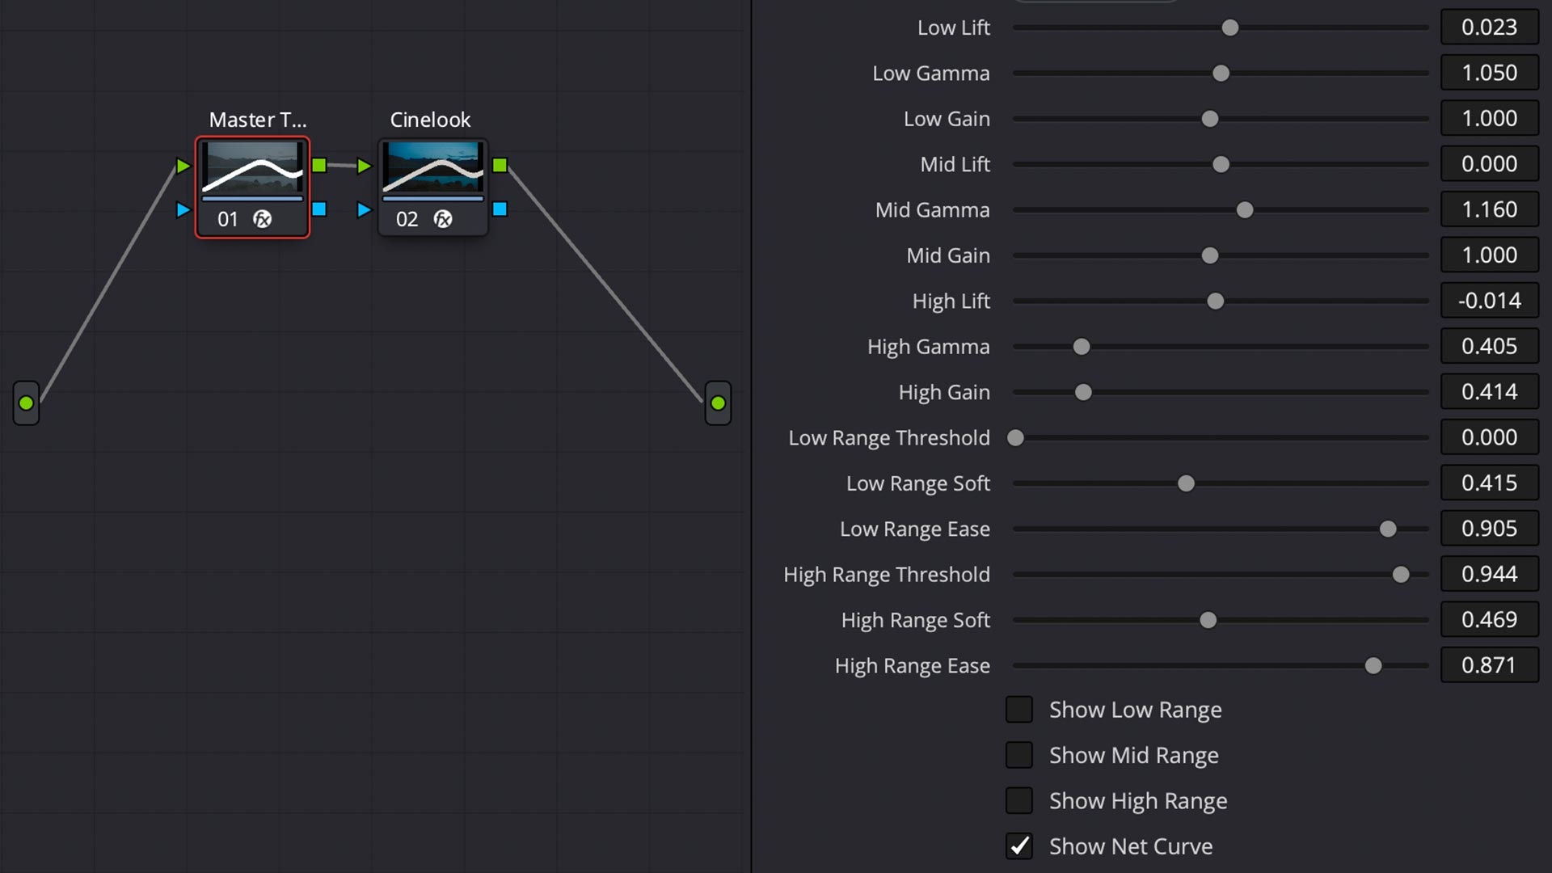This screenshot has height=873, width=1552.
Task: Click the blue key input triangle on Cinelook node
Action: click(x=363, y=210)
